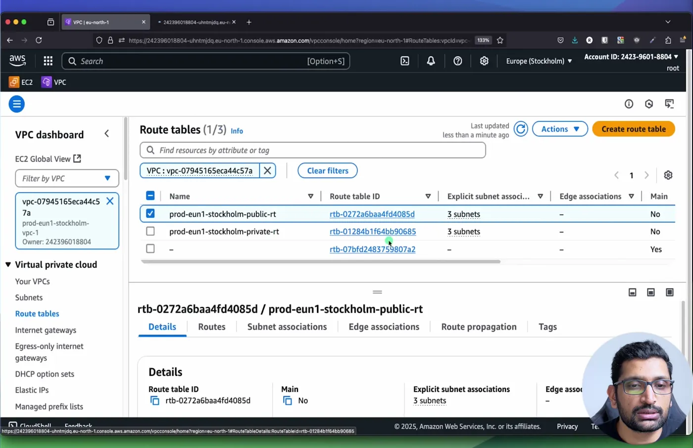Viewport: 693px width, 448px height.
Task: Open the CloudShell icon in the top bar
Action: coord(405,61)
